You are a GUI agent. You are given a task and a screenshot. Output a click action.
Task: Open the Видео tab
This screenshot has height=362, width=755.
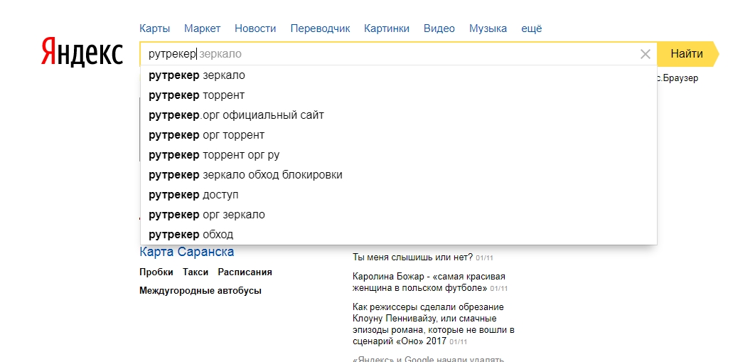pos(439,28)
